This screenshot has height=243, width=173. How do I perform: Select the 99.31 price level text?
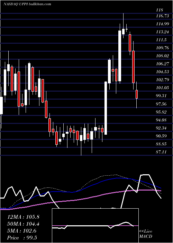[x=161, y=95]
